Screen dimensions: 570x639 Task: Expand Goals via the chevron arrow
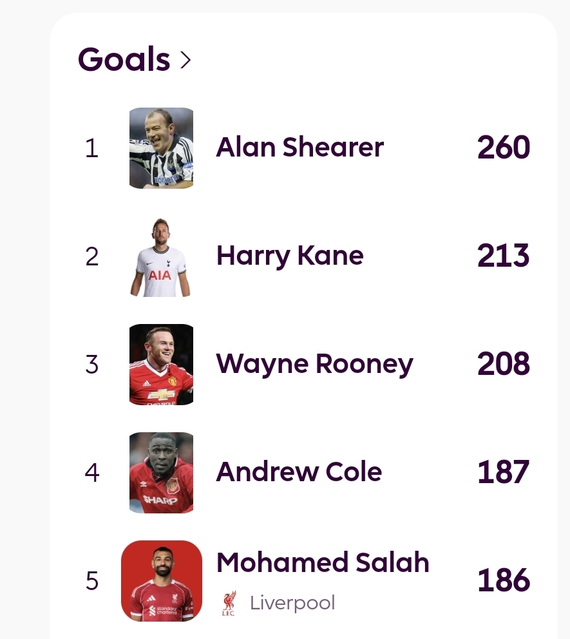click(x=185, y=61)
